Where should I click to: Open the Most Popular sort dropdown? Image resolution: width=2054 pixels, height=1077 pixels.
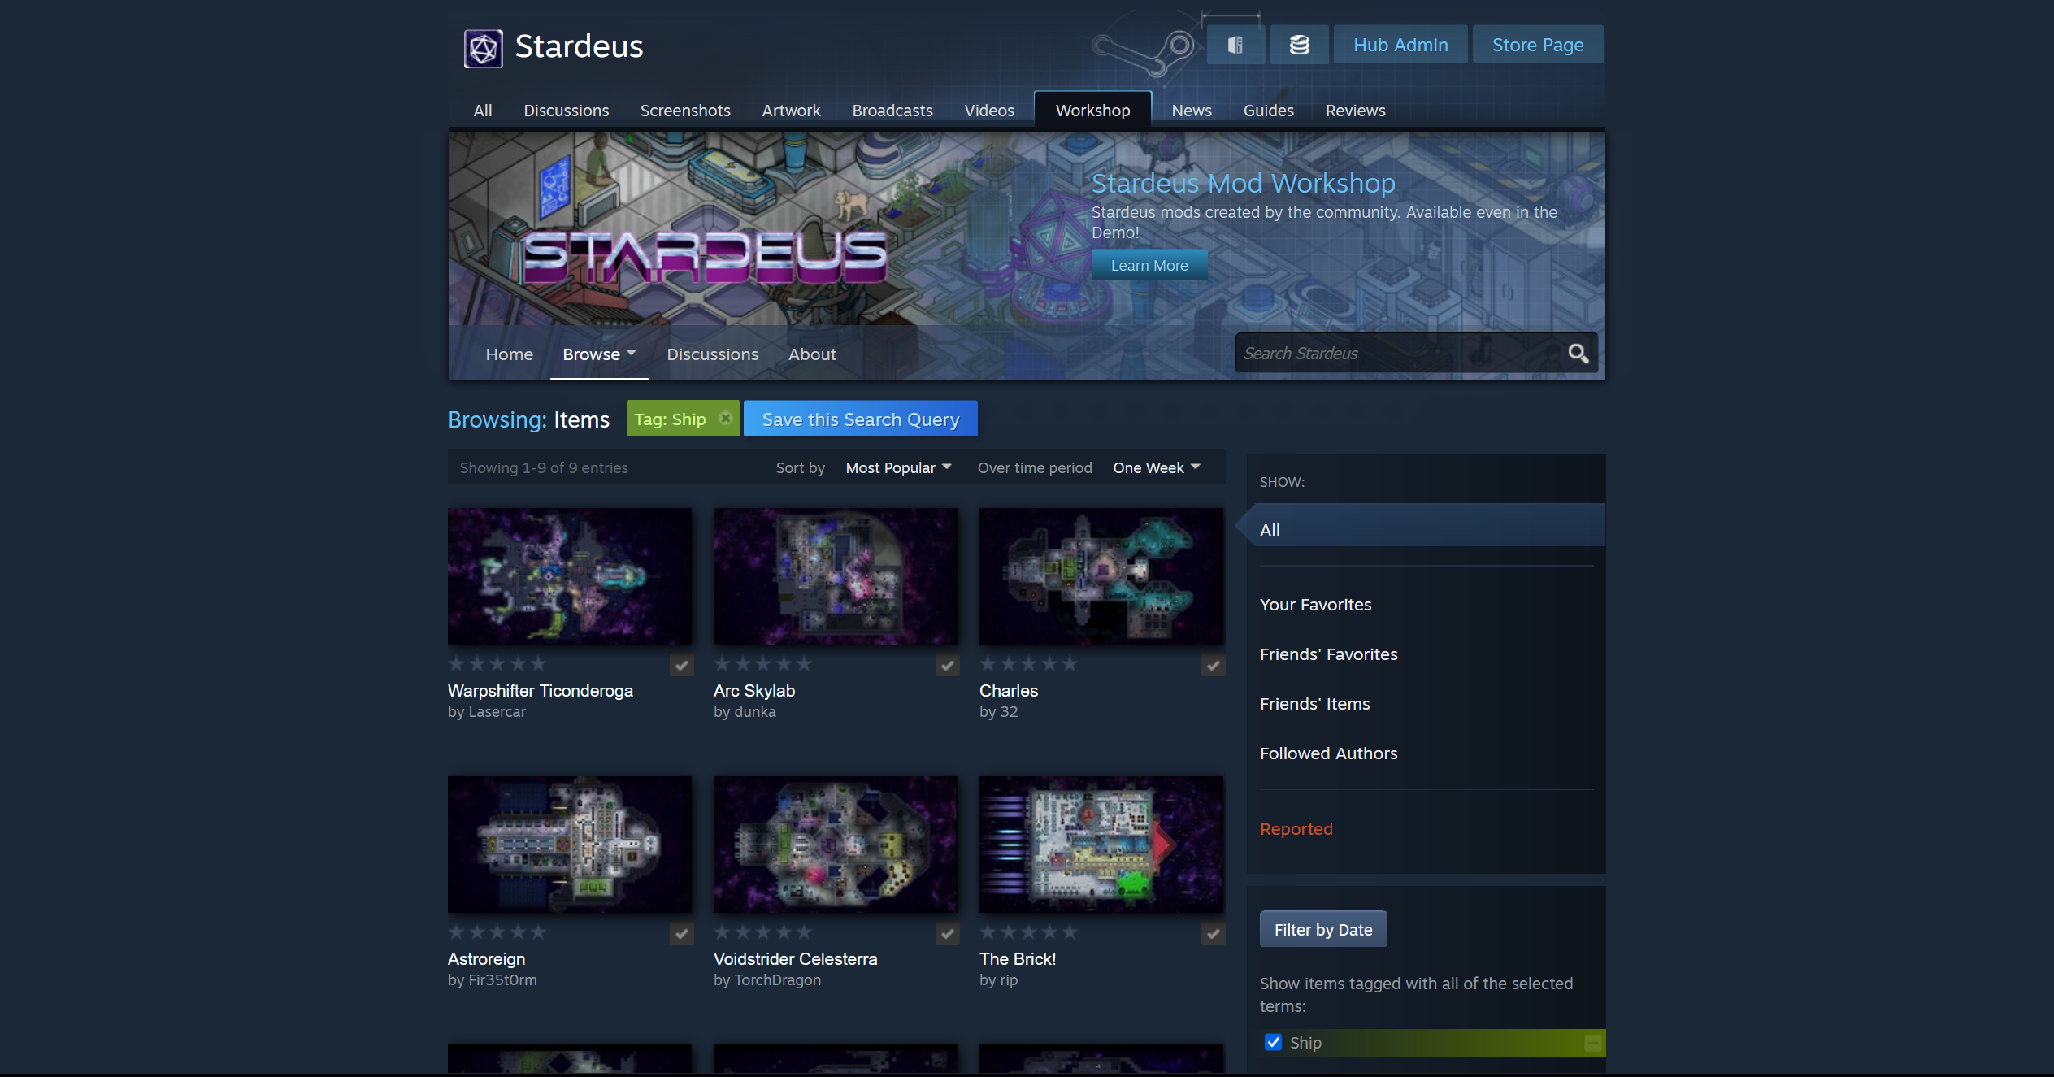898,467
